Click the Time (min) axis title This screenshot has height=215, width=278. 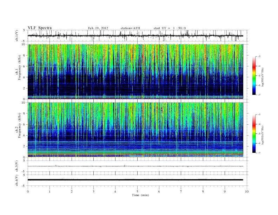tap(140, 195)
